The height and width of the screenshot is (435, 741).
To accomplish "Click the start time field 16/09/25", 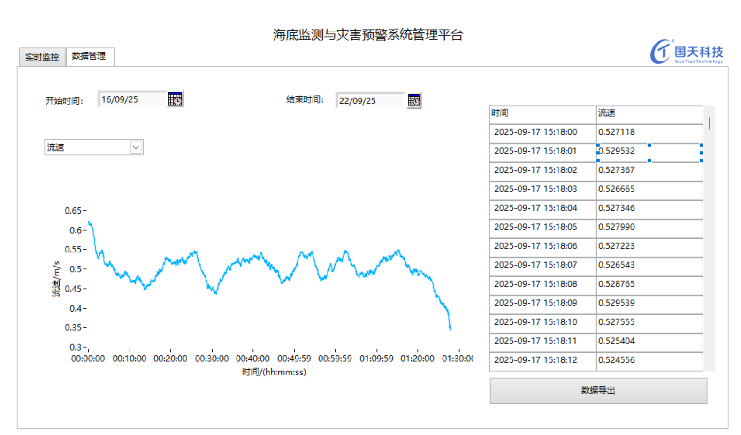I will [131, 99].
